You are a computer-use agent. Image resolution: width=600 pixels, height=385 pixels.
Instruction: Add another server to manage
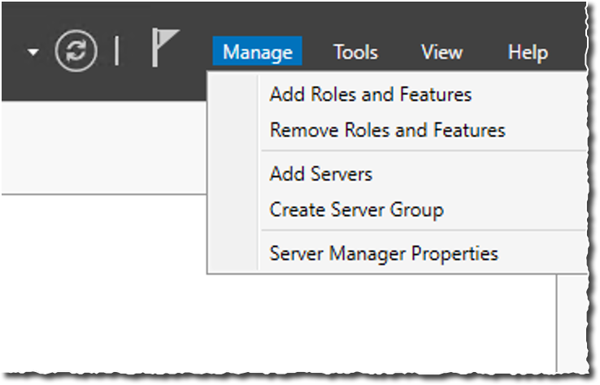click(x=320, y=174)
